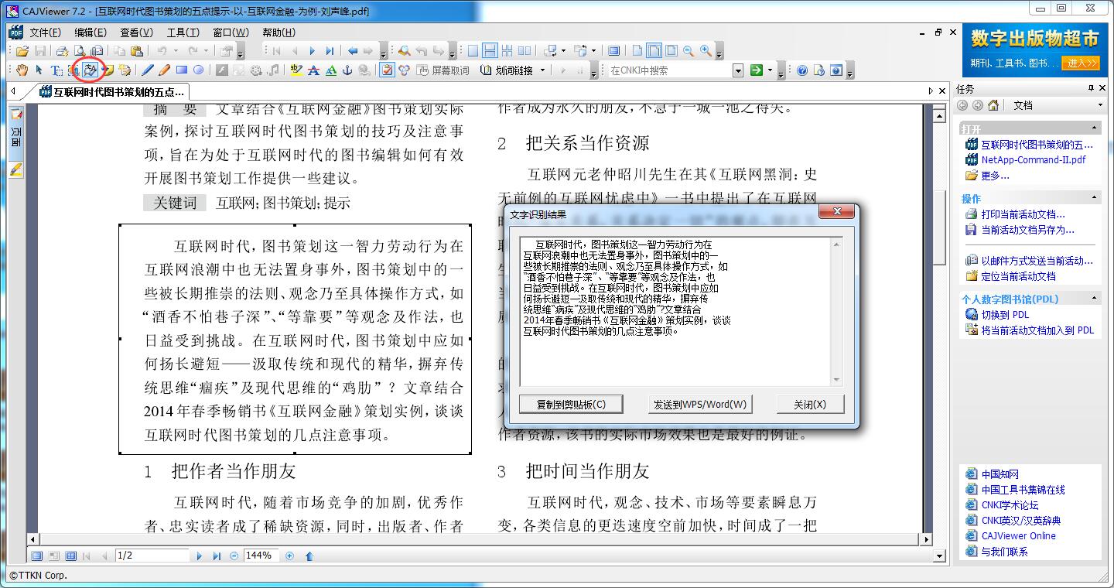This screenshot has height=588, width=1114.
Task: Open dropdown next to the green go arrow
Action: pos(771,70)
